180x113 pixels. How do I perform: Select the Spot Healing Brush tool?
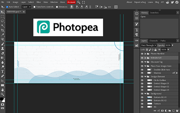pos(2,40)
